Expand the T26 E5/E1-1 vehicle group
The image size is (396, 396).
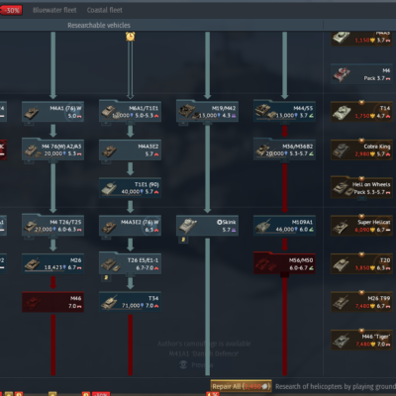click(x=130, y=264)
